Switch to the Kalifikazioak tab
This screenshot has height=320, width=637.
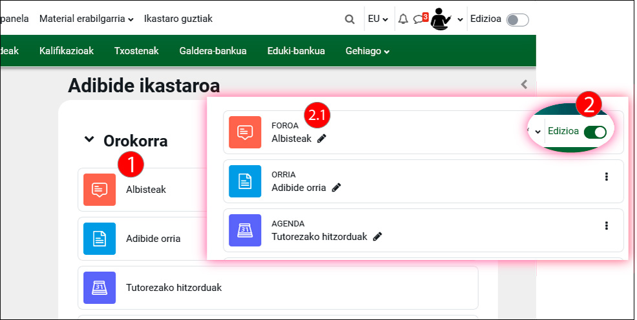point(67,51)
